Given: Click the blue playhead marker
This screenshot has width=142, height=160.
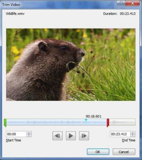Looking at the screenshot, I should pos(86,120).
